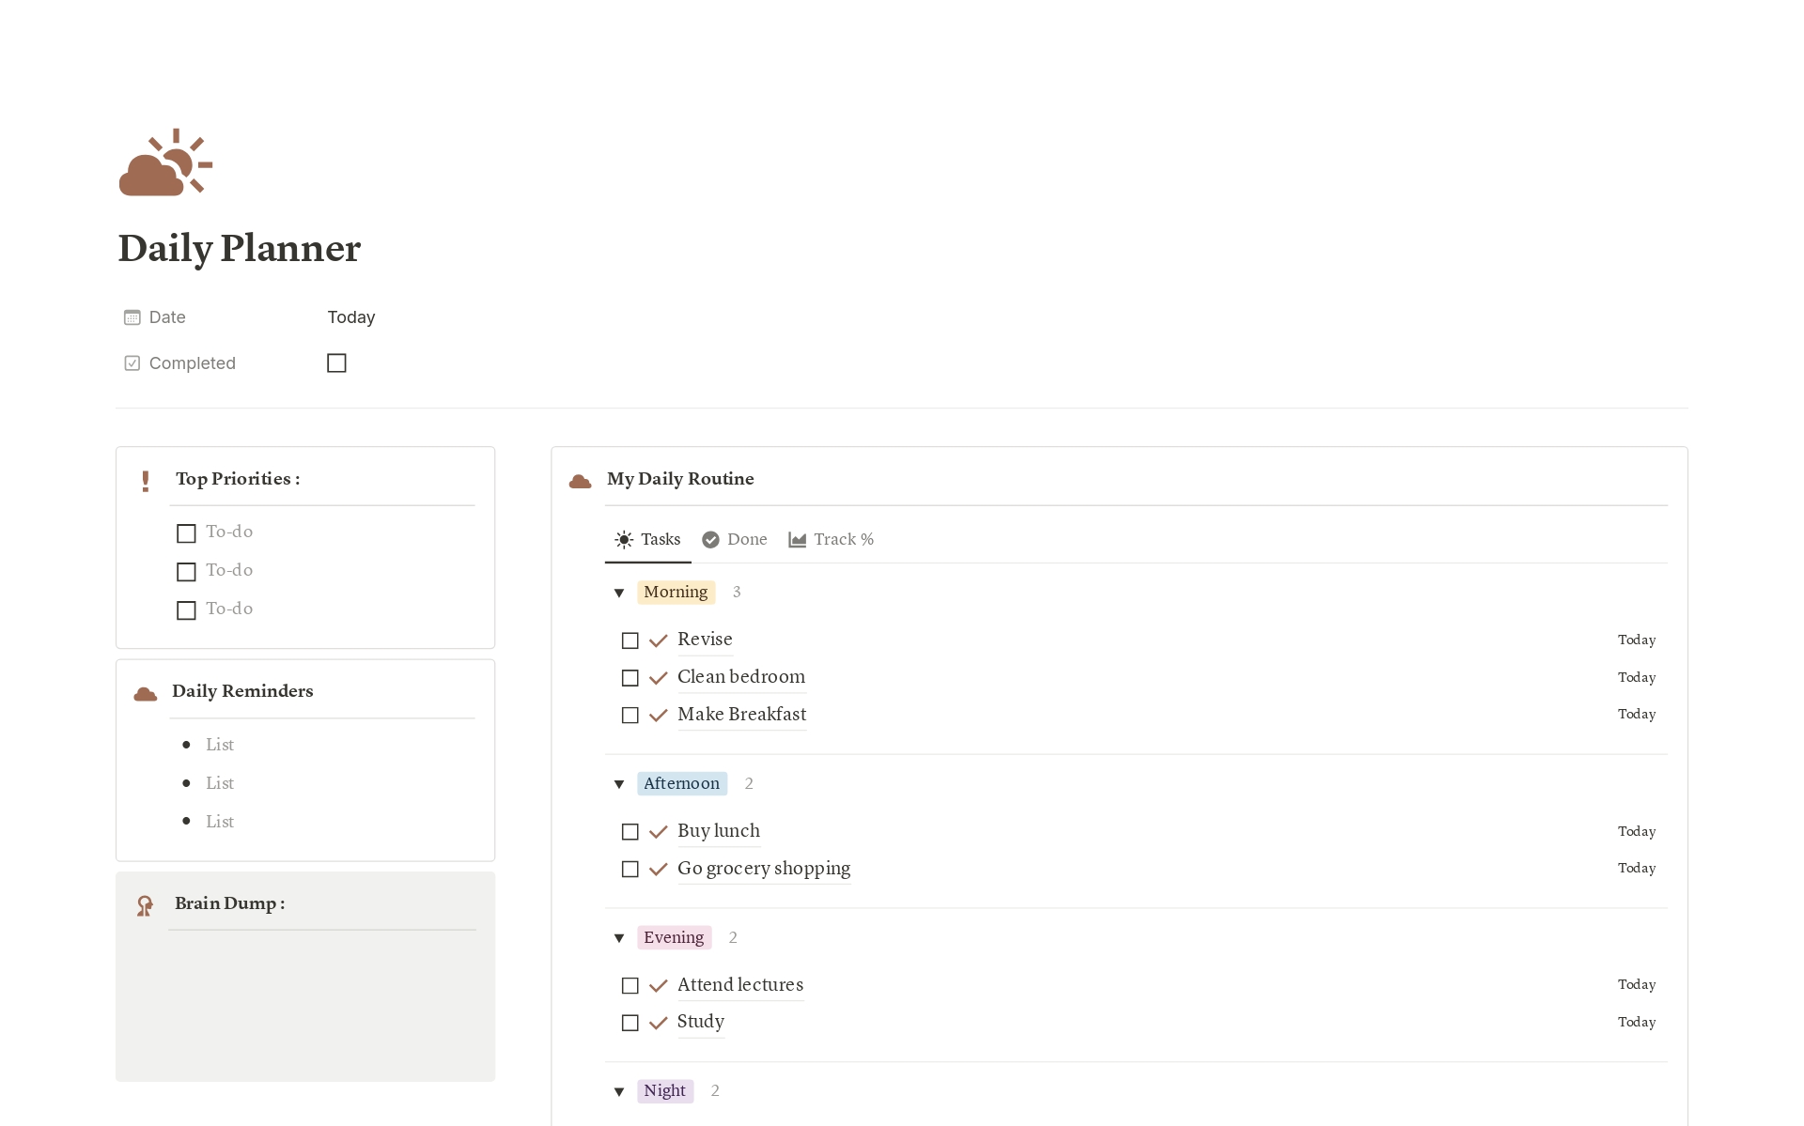Collapse the Morning section
Viewport: 1804px width, 1126px height.
point(618,593)
